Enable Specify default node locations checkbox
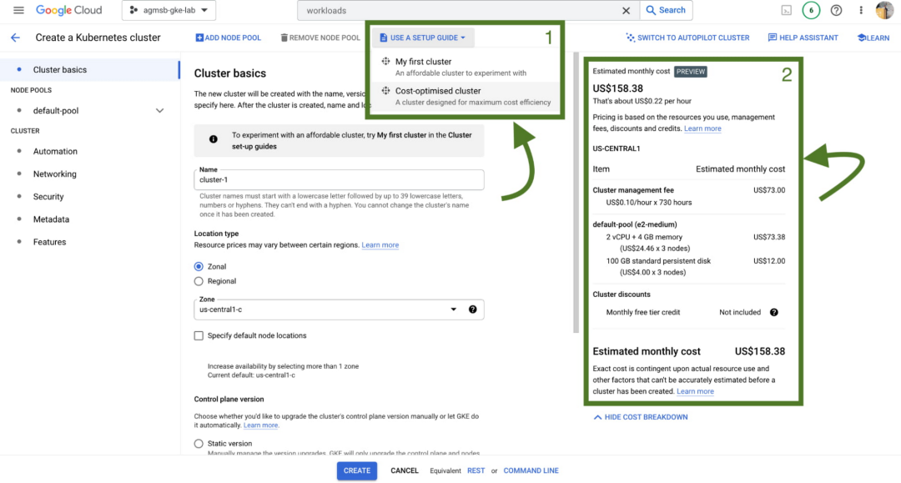901x483 pixels. click(199, 335)
